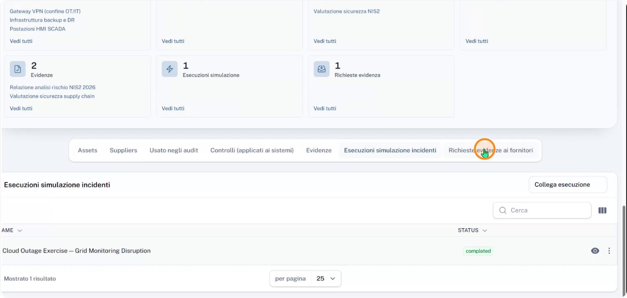This screenshot has width=627, height=298.
Task: Click Vedi tutti under Esecuzioni simulazione
Action: point(173,108)
